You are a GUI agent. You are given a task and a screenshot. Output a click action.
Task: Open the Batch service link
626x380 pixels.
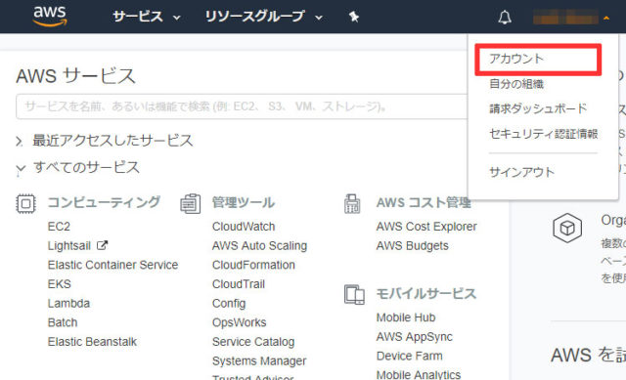[x=63, y=322]
